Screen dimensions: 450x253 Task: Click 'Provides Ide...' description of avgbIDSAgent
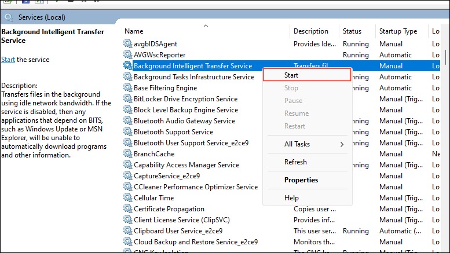click(314, 44)
